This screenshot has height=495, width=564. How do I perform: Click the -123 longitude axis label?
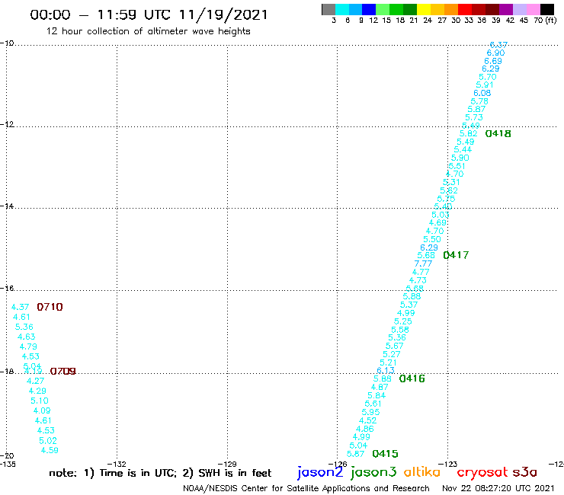tap(448, 464)
